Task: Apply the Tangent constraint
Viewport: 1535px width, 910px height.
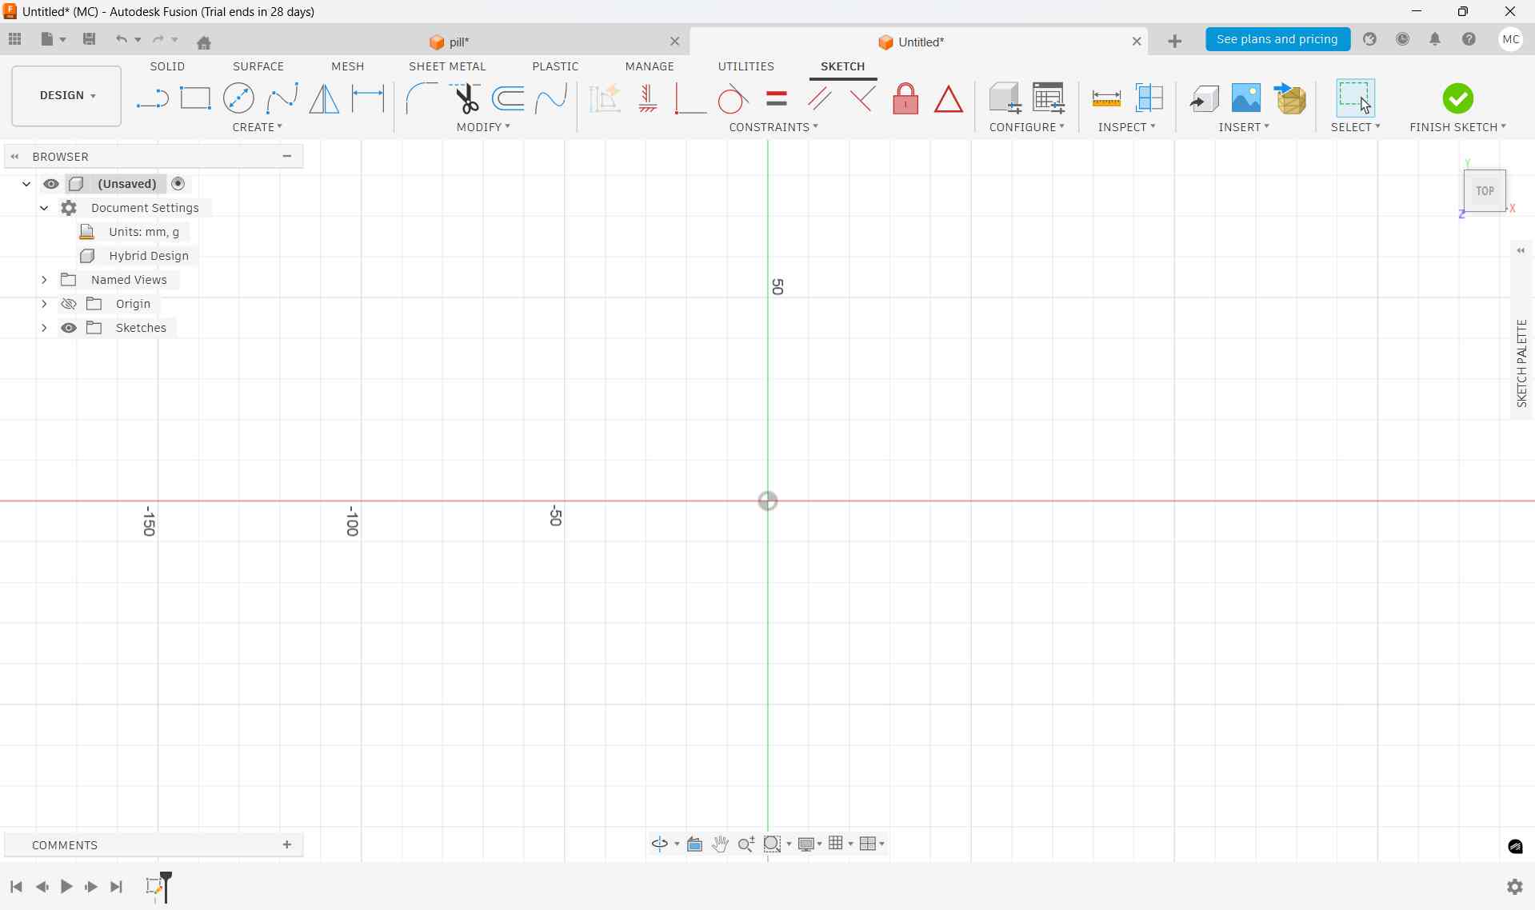Action: point(733,98)
